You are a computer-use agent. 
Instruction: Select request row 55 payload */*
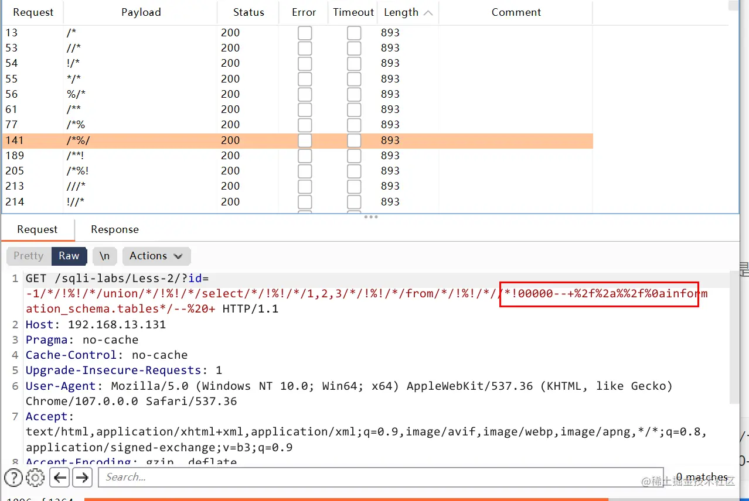(x=298, y=79)
